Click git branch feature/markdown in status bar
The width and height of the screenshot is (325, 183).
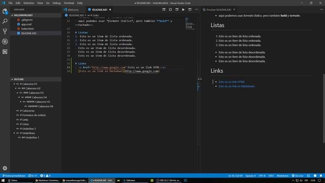pos(14,176)
